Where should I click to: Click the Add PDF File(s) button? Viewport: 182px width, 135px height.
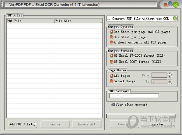[23, 124]
